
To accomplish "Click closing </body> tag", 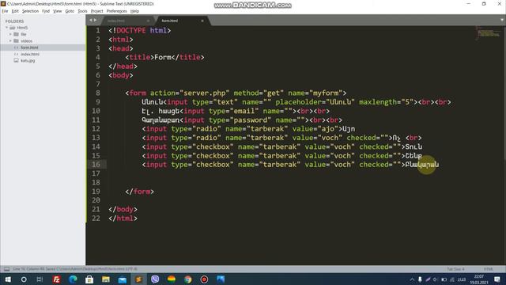I will click(123, 209).
